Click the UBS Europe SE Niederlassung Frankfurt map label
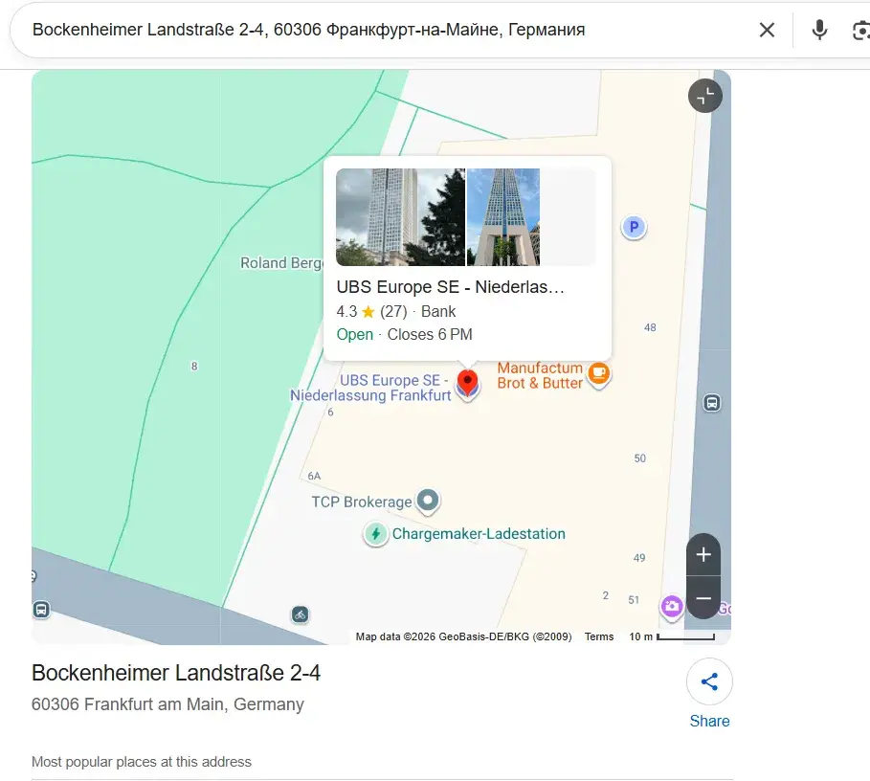 point(370,388)
